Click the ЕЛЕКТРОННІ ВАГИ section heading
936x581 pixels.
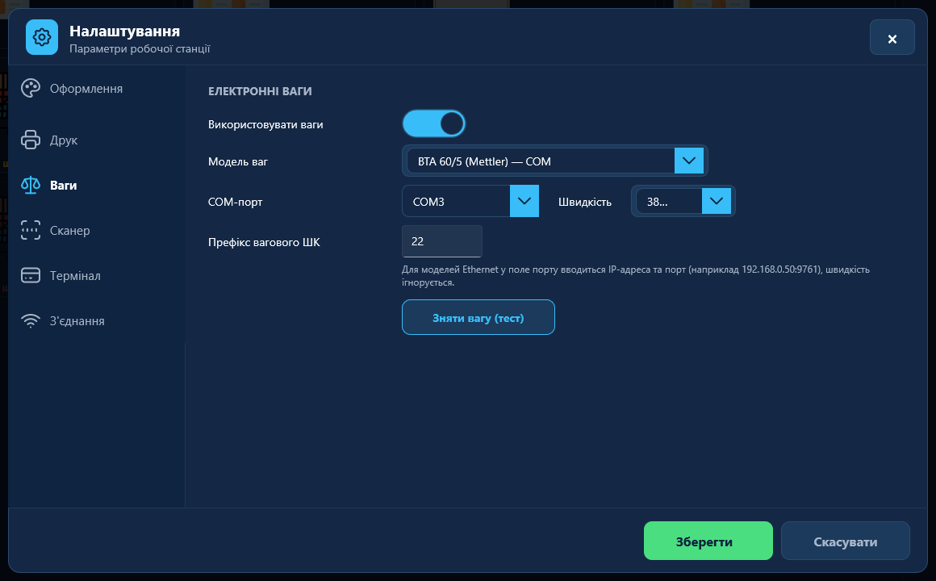(x=260, y=90)
